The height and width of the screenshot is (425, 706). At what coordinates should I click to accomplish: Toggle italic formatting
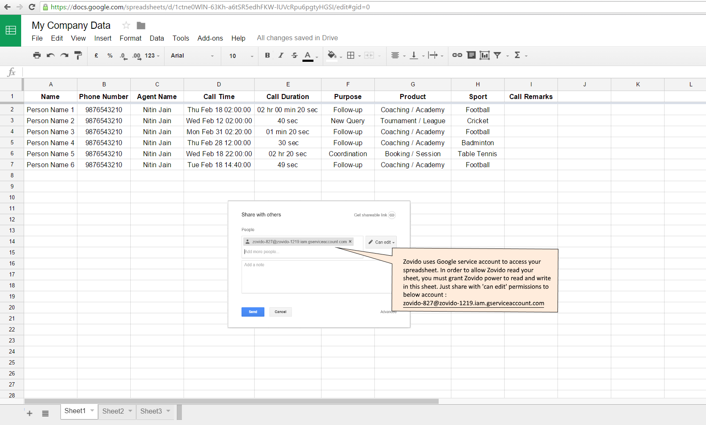[281, 55]
